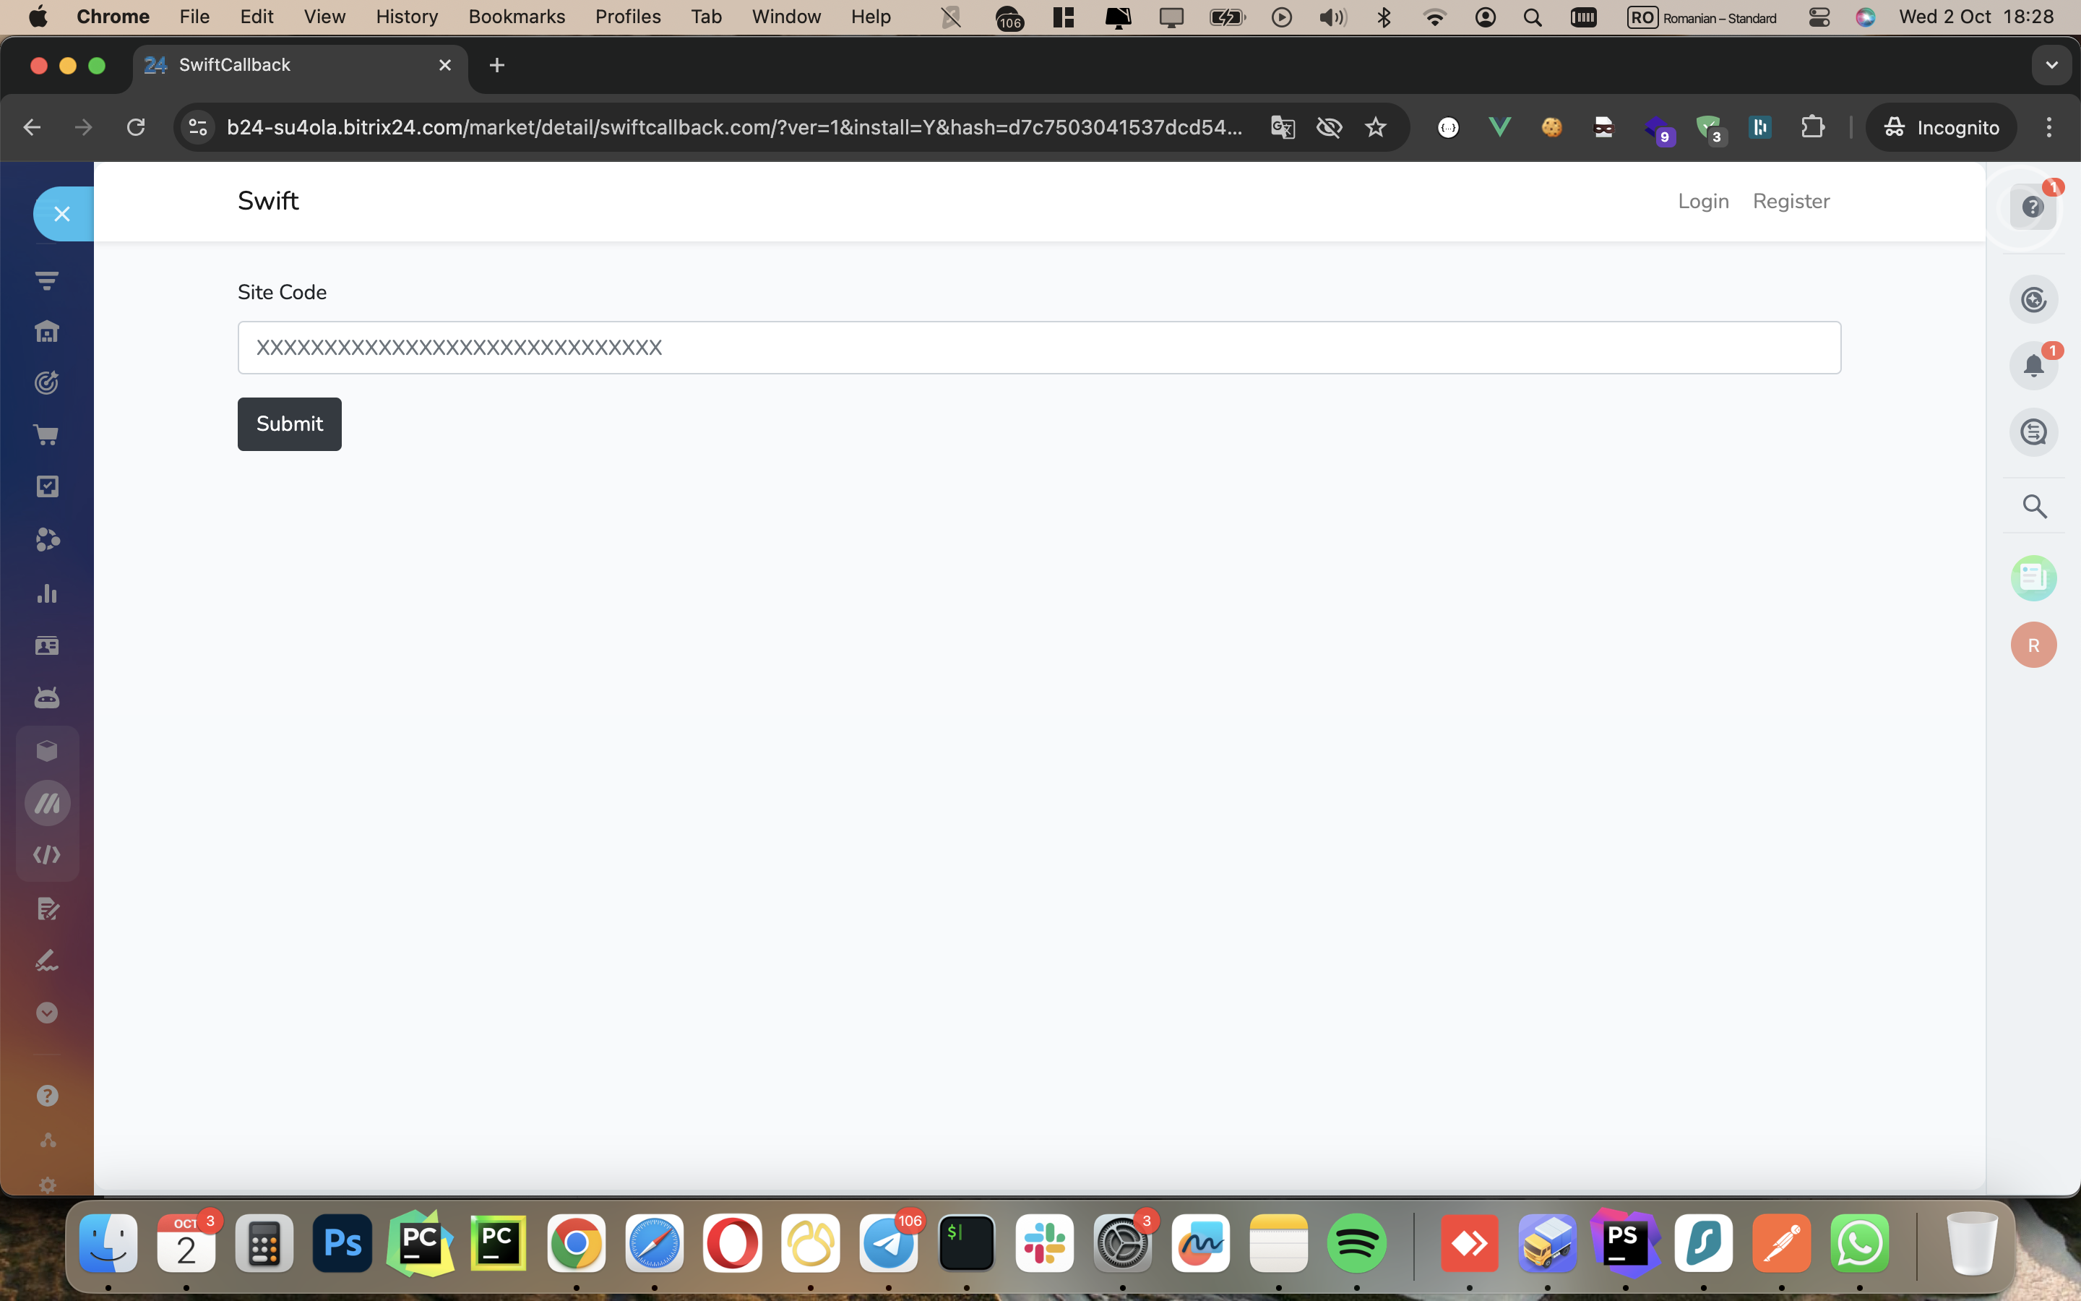Click the bar chart analytics sidebar icon
This screenshot has width=2081, height=1301.
click(x=46, y=593)
